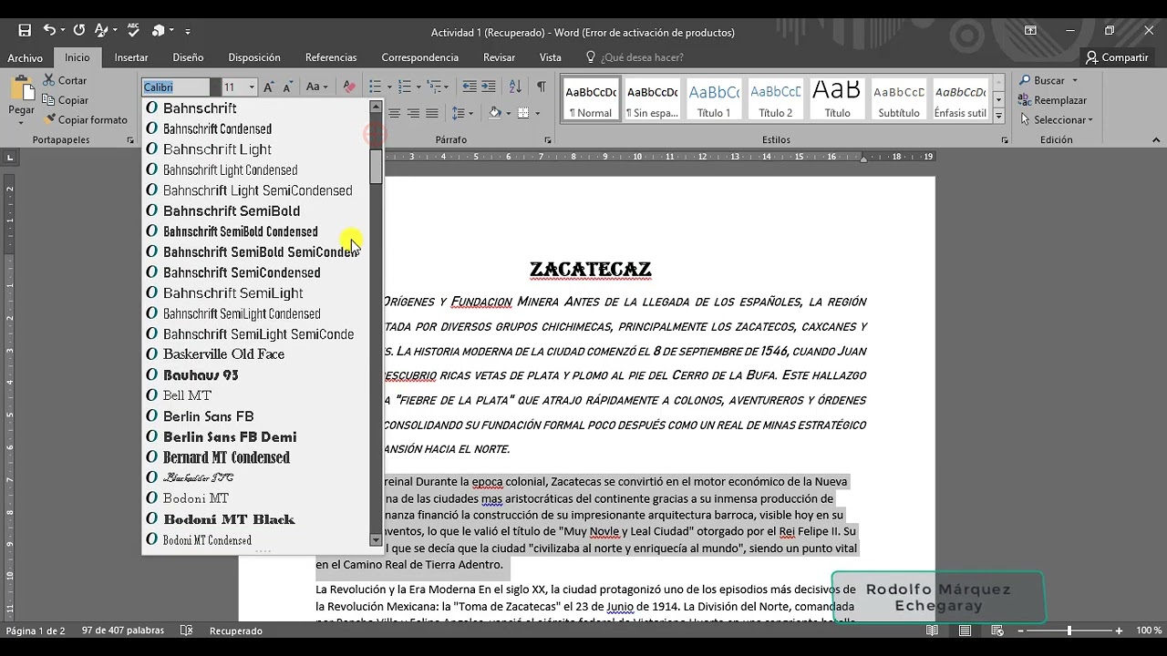
Task: Open Seleccionar dropdown in Edición
Action: 1056,119
